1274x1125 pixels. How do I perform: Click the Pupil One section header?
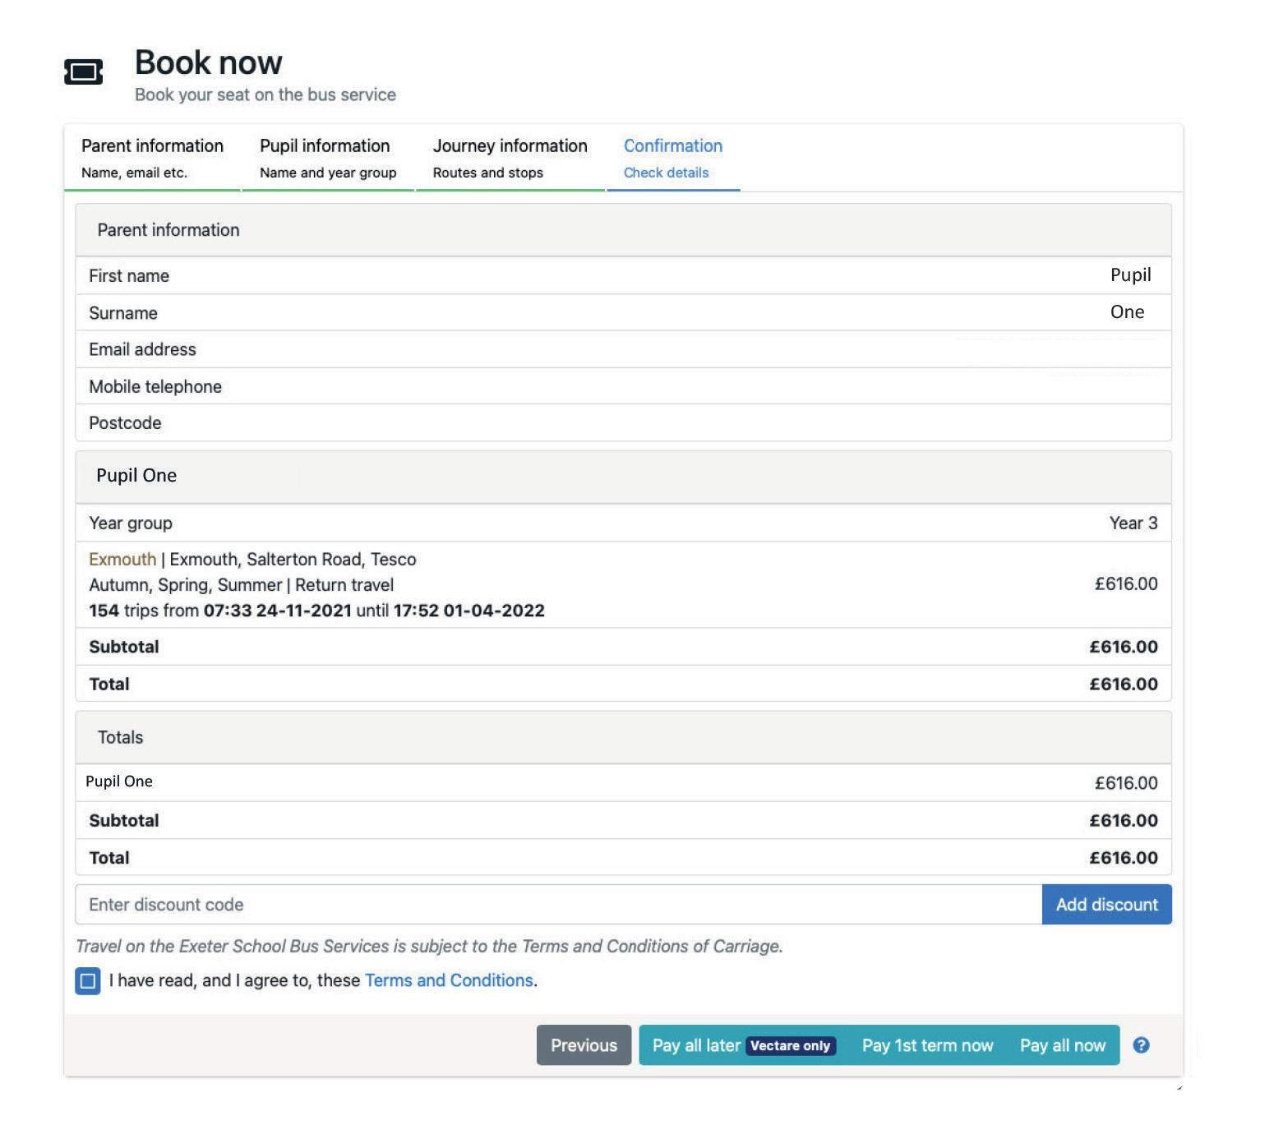point(623,476)
